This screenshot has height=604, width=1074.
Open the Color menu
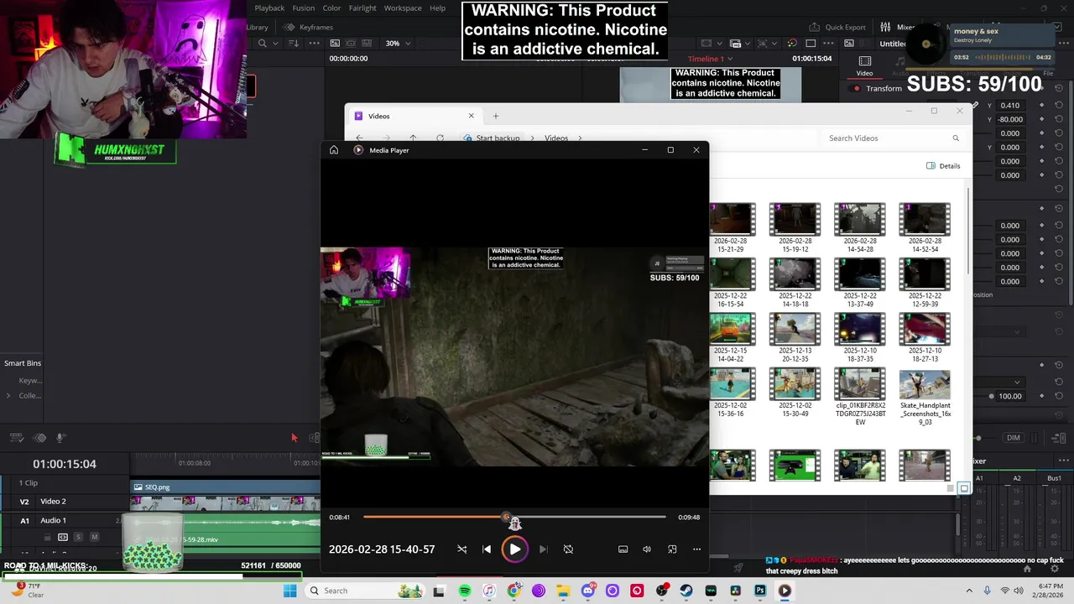tap(331, 8)
